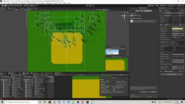Open the Projection dropdown
Image resolution: width=185 pixels, height=104 pixels.
click(178, 34)
